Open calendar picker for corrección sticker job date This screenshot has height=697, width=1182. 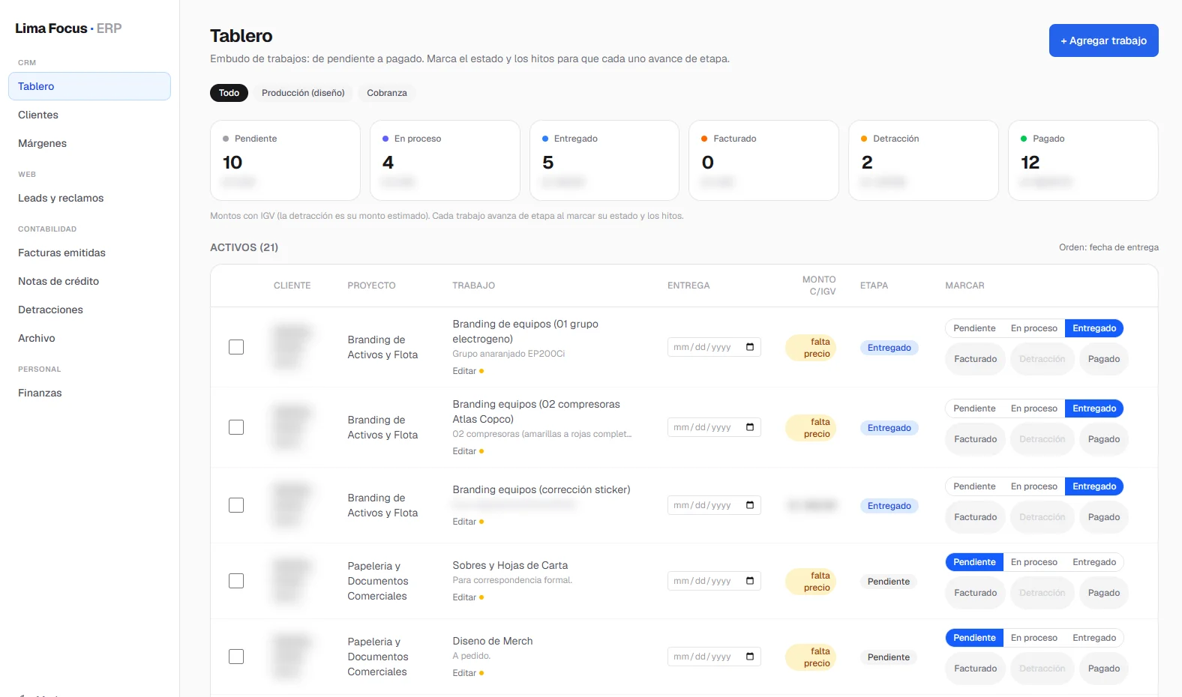pos(750,505)
